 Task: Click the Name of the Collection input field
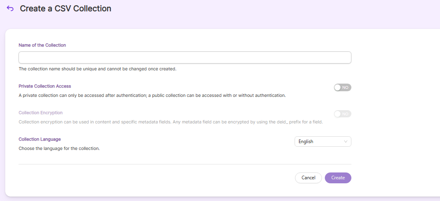click(185, 57)
